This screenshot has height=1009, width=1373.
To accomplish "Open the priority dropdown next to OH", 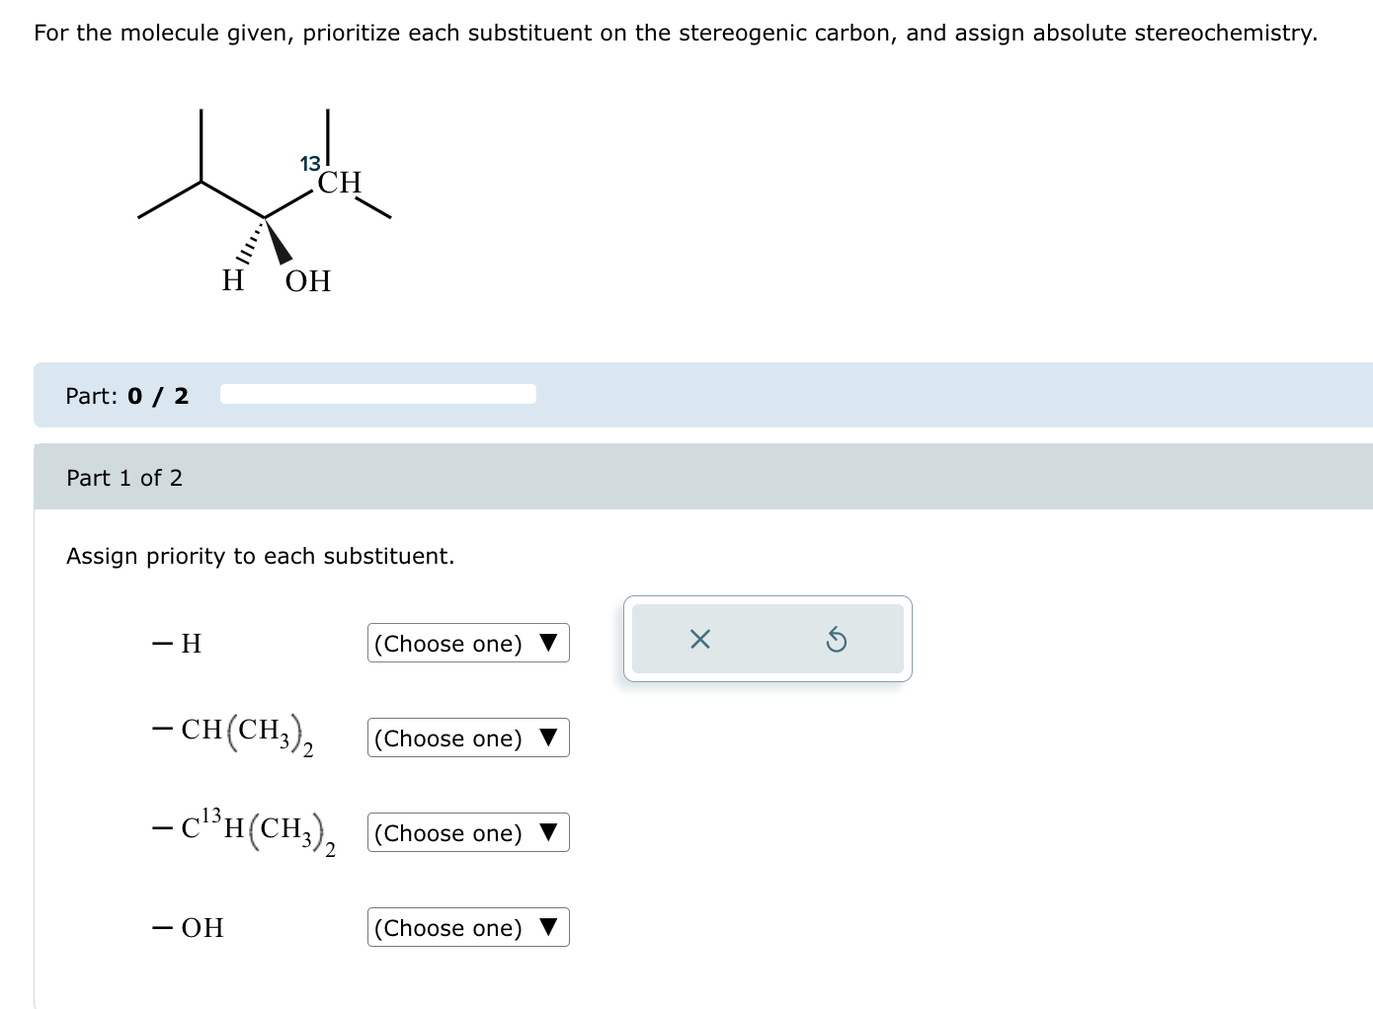I will point(468,928).
